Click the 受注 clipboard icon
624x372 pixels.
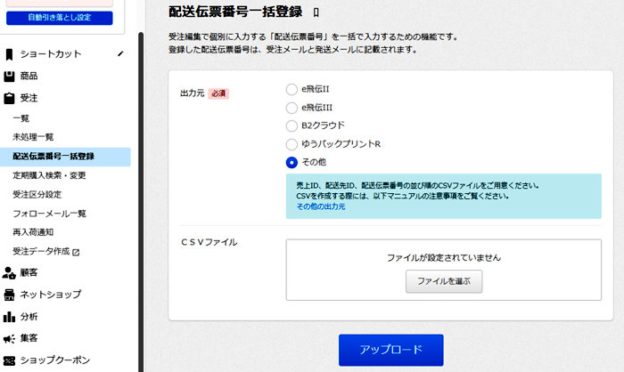click(9, 98)
